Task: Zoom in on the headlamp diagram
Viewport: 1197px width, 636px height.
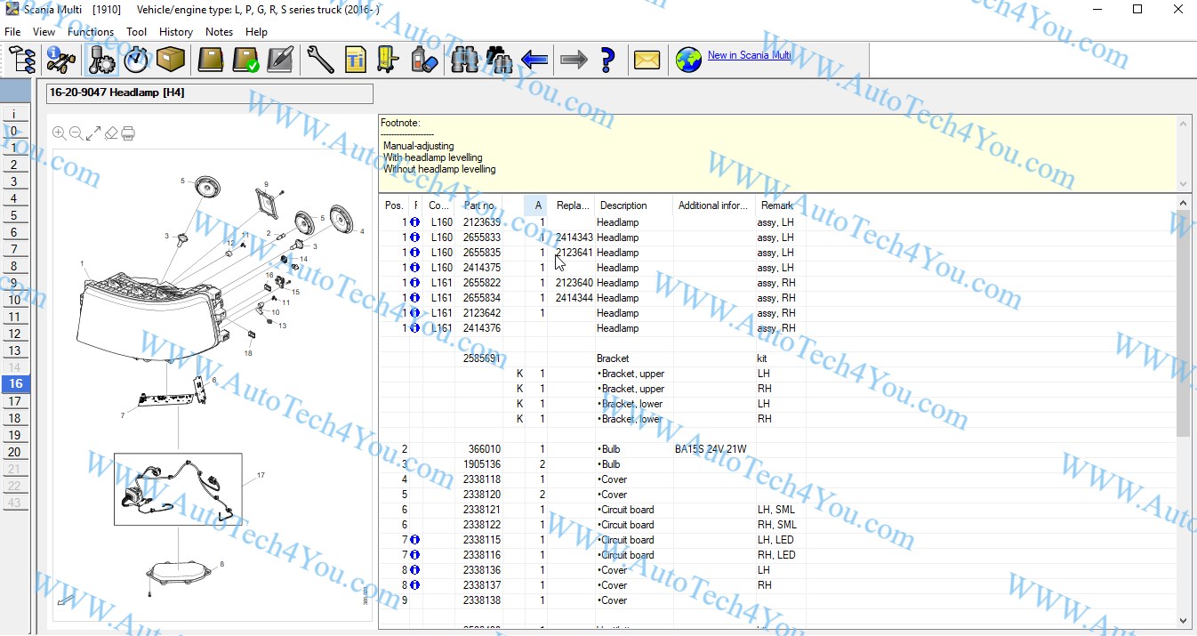Action: pos(59,133)
